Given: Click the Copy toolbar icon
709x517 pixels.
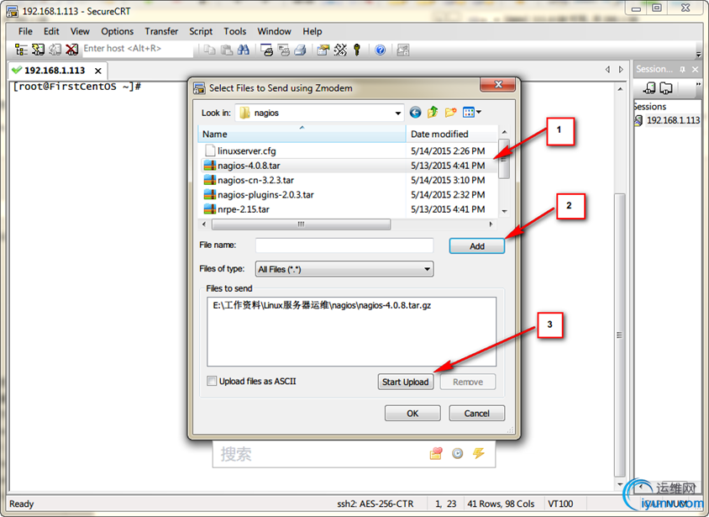Looking at the screenshot, I should (x=209, y=50).
